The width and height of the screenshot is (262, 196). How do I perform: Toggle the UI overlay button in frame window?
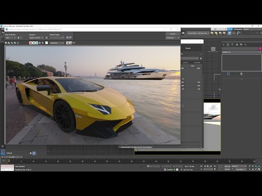(67, 43)
